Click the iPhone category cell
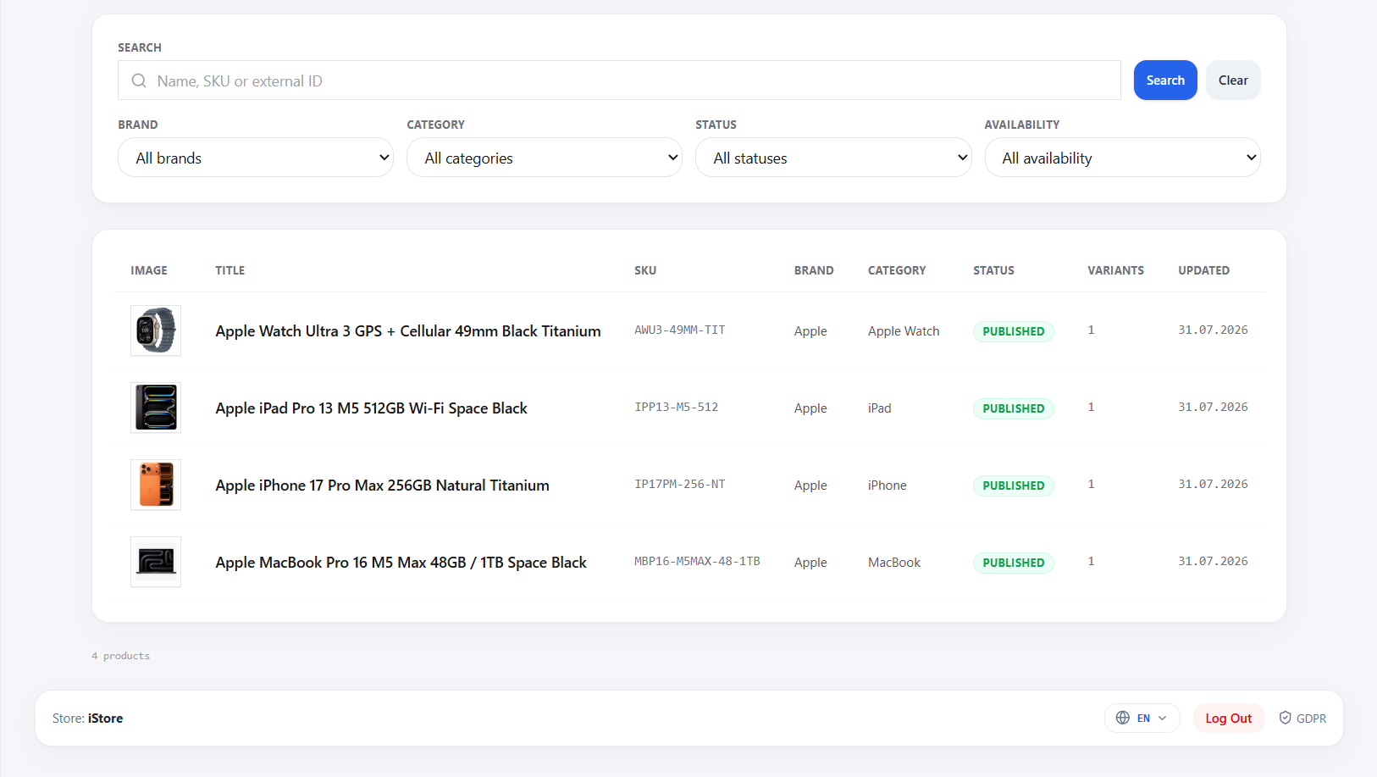 click(x=887, y=486)
